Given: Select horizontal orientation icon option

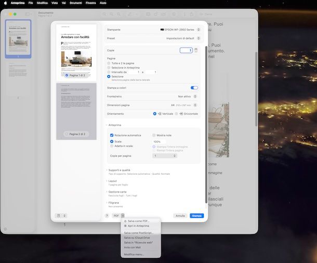Looking at the screenshot, I should point(177,114).
